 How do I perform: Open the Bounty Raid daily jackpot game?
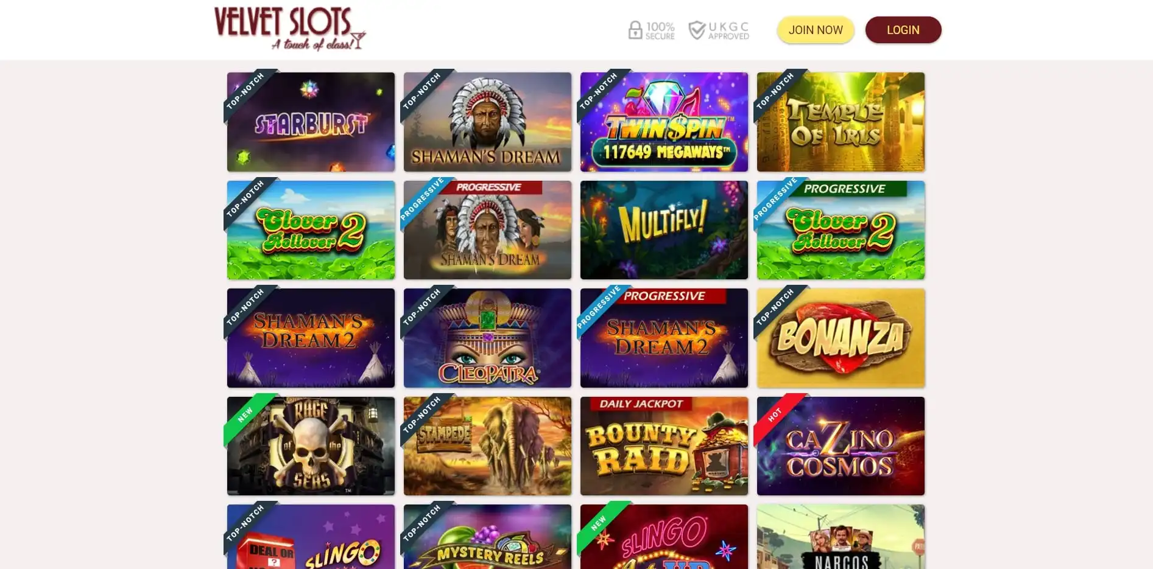pos(664,446)
